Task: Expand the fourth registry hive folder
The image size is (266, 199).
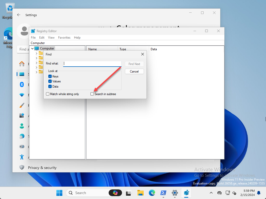Action: coord(36,67)
